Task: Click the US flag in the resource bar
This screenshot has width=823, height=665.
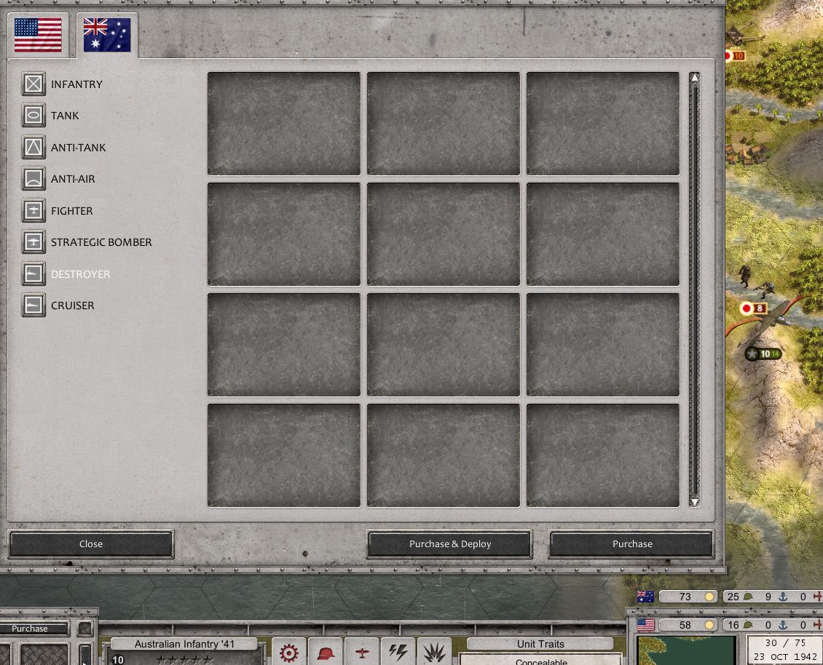Action: (645, 624)
